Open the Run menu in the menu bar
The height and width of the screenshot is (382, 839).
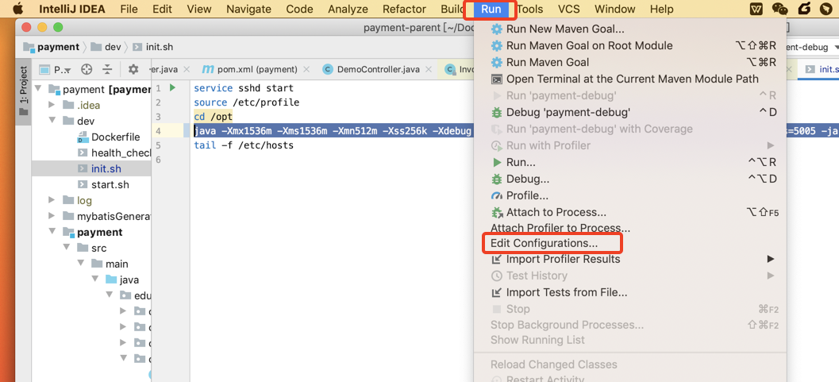point(491,9)
